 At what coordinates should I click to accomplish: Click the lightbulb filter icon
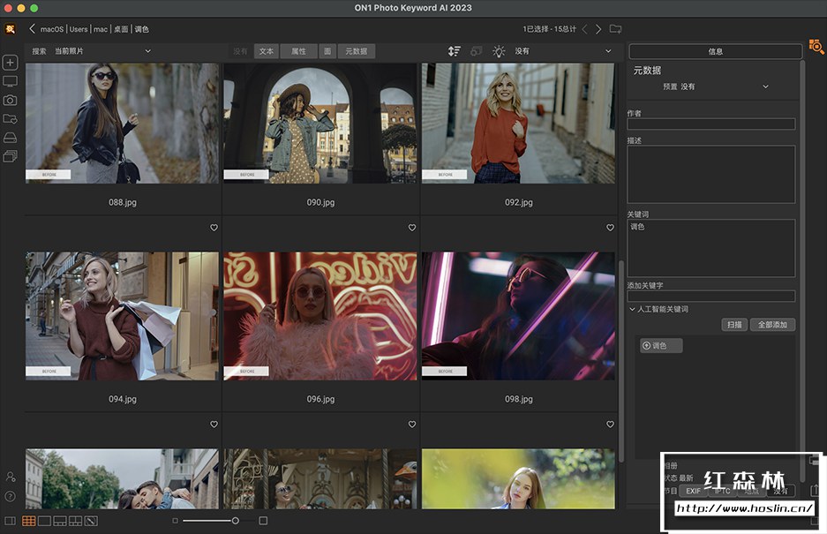click(x=499, y=51)
